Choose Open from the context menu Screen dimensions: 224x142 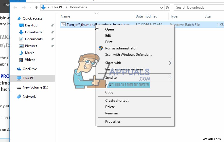click(110, 29)
